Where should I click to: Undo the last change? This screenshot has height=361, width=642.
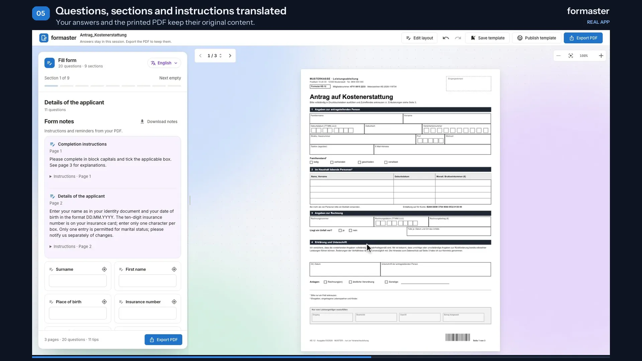[x=446, y=38]
